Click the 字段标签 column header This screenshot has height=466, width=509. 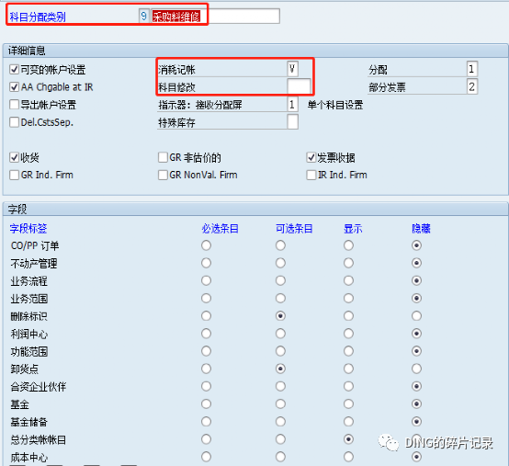28,228
